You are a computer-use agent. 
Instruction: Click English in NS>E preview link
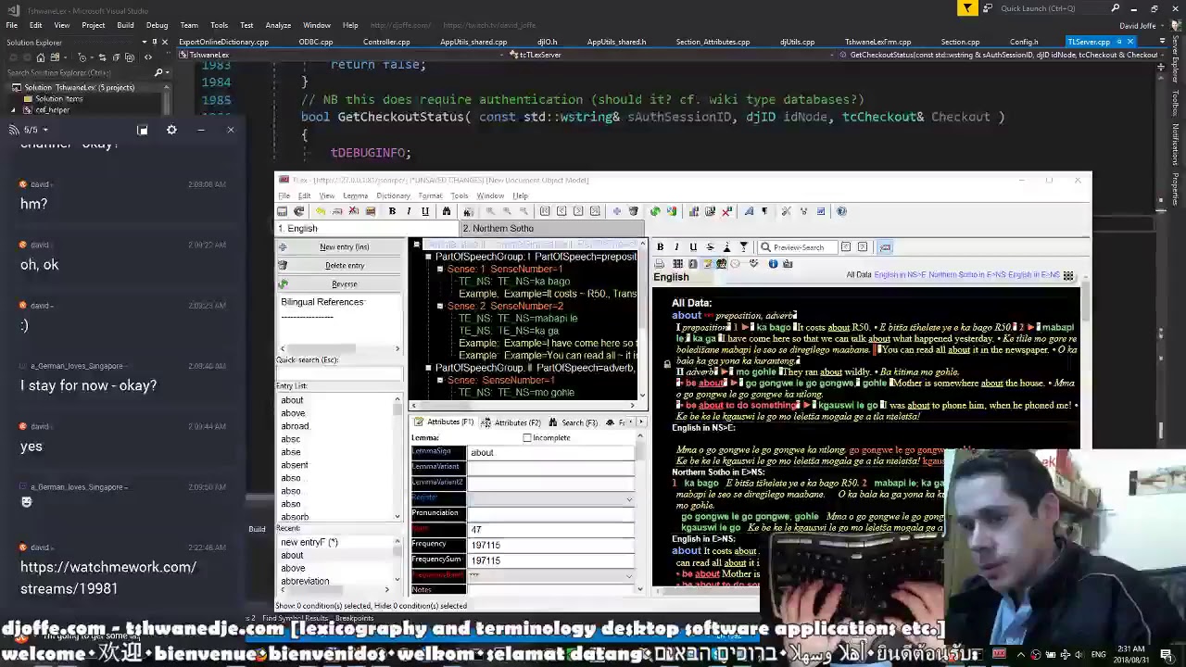click(899, 275)
